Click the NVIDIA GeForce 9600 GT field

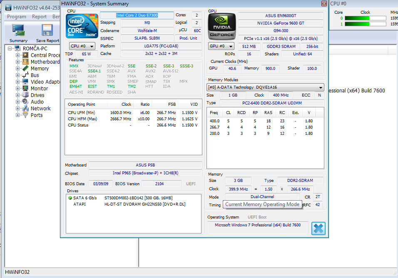(281, 23)
